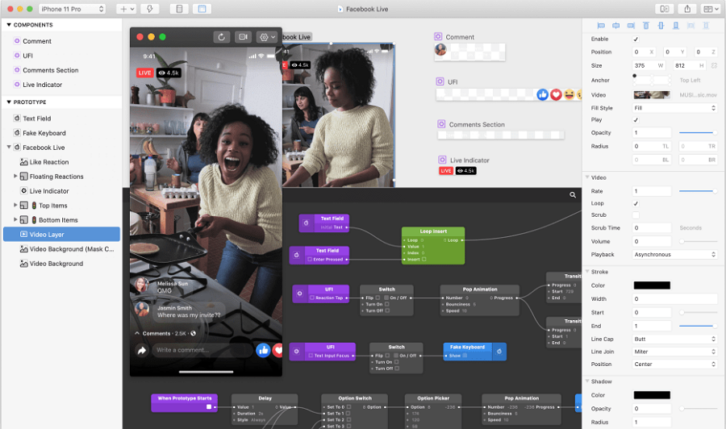Click the align vertical centers icon
726x429 pixels.
click(661, 26)
